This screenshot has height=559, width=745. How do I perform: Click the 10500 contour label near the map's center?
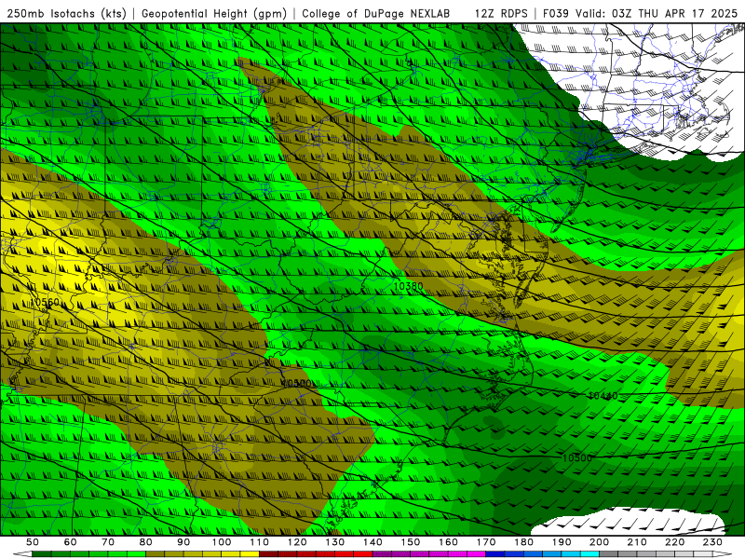[296, 383]
